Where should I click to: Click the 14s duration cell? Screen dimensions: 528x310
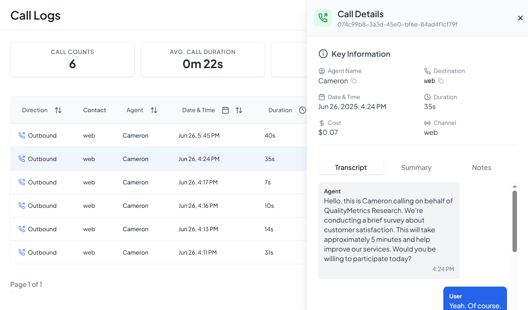point(269,229)
